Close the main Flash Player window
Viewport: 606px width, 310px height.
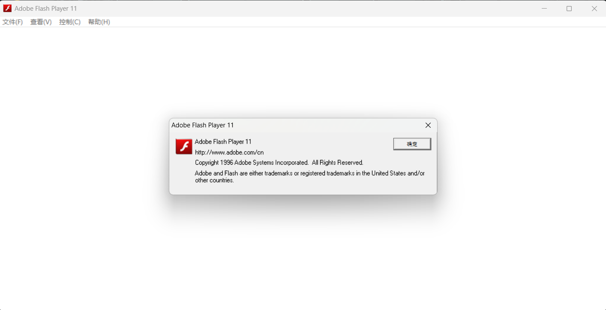pos(594,9)
